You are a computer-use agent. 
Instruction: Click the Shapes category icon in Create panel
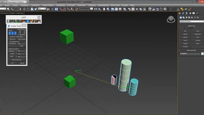click(x=184, y=18)
